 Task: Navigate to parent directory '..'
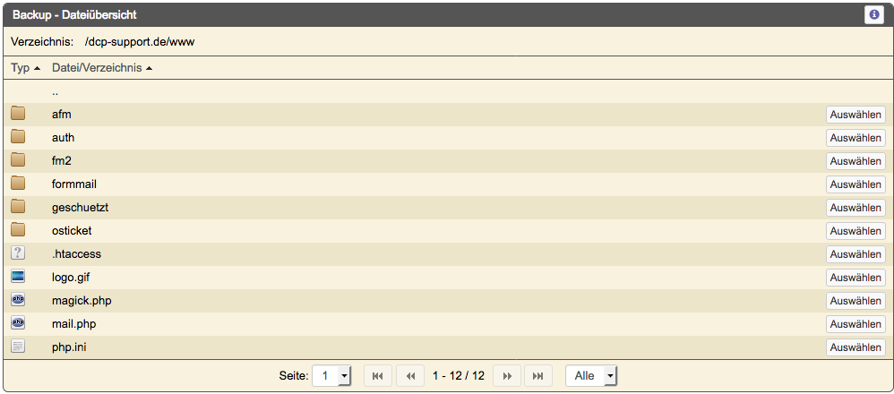pyautogui.click(x=56, y=92)
